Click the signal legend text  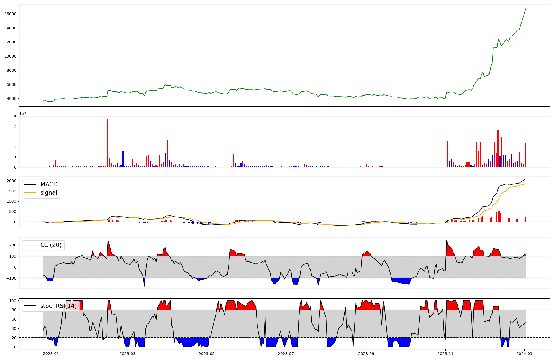click(48, 193)
